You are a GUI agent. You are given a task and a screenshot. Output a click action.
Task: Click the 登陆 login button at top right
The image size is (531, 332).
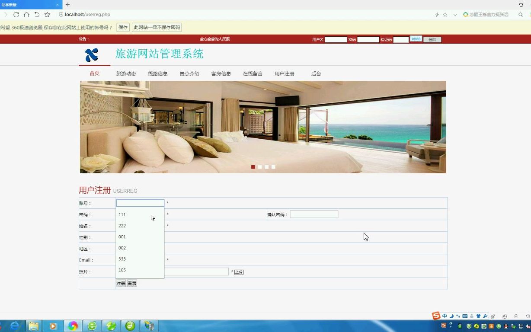[432, 39]
